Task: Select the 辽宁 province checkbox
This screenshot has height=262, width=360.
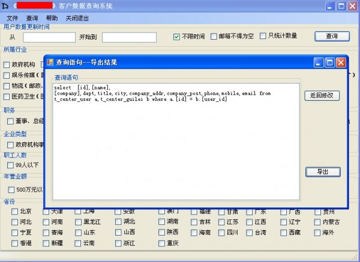Action: pyautogui.click(x=284, y=222)
